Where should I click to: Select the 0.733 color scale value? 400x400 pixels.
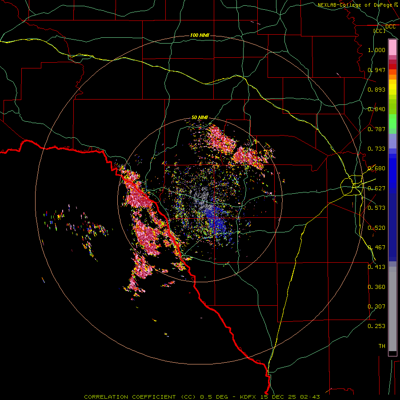coord(376,149)
